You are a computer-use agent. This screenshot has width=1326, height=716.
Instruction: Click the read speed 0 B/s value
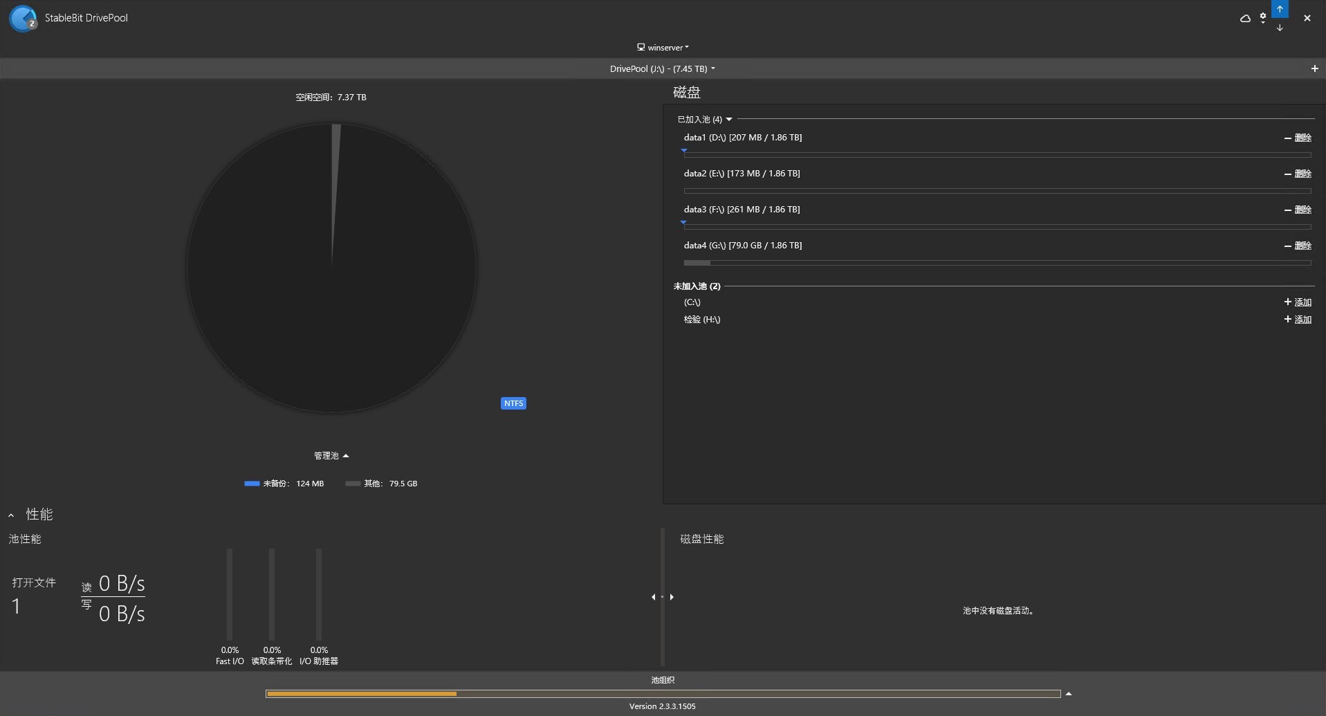pyautogui.click(x=122, y=584)
